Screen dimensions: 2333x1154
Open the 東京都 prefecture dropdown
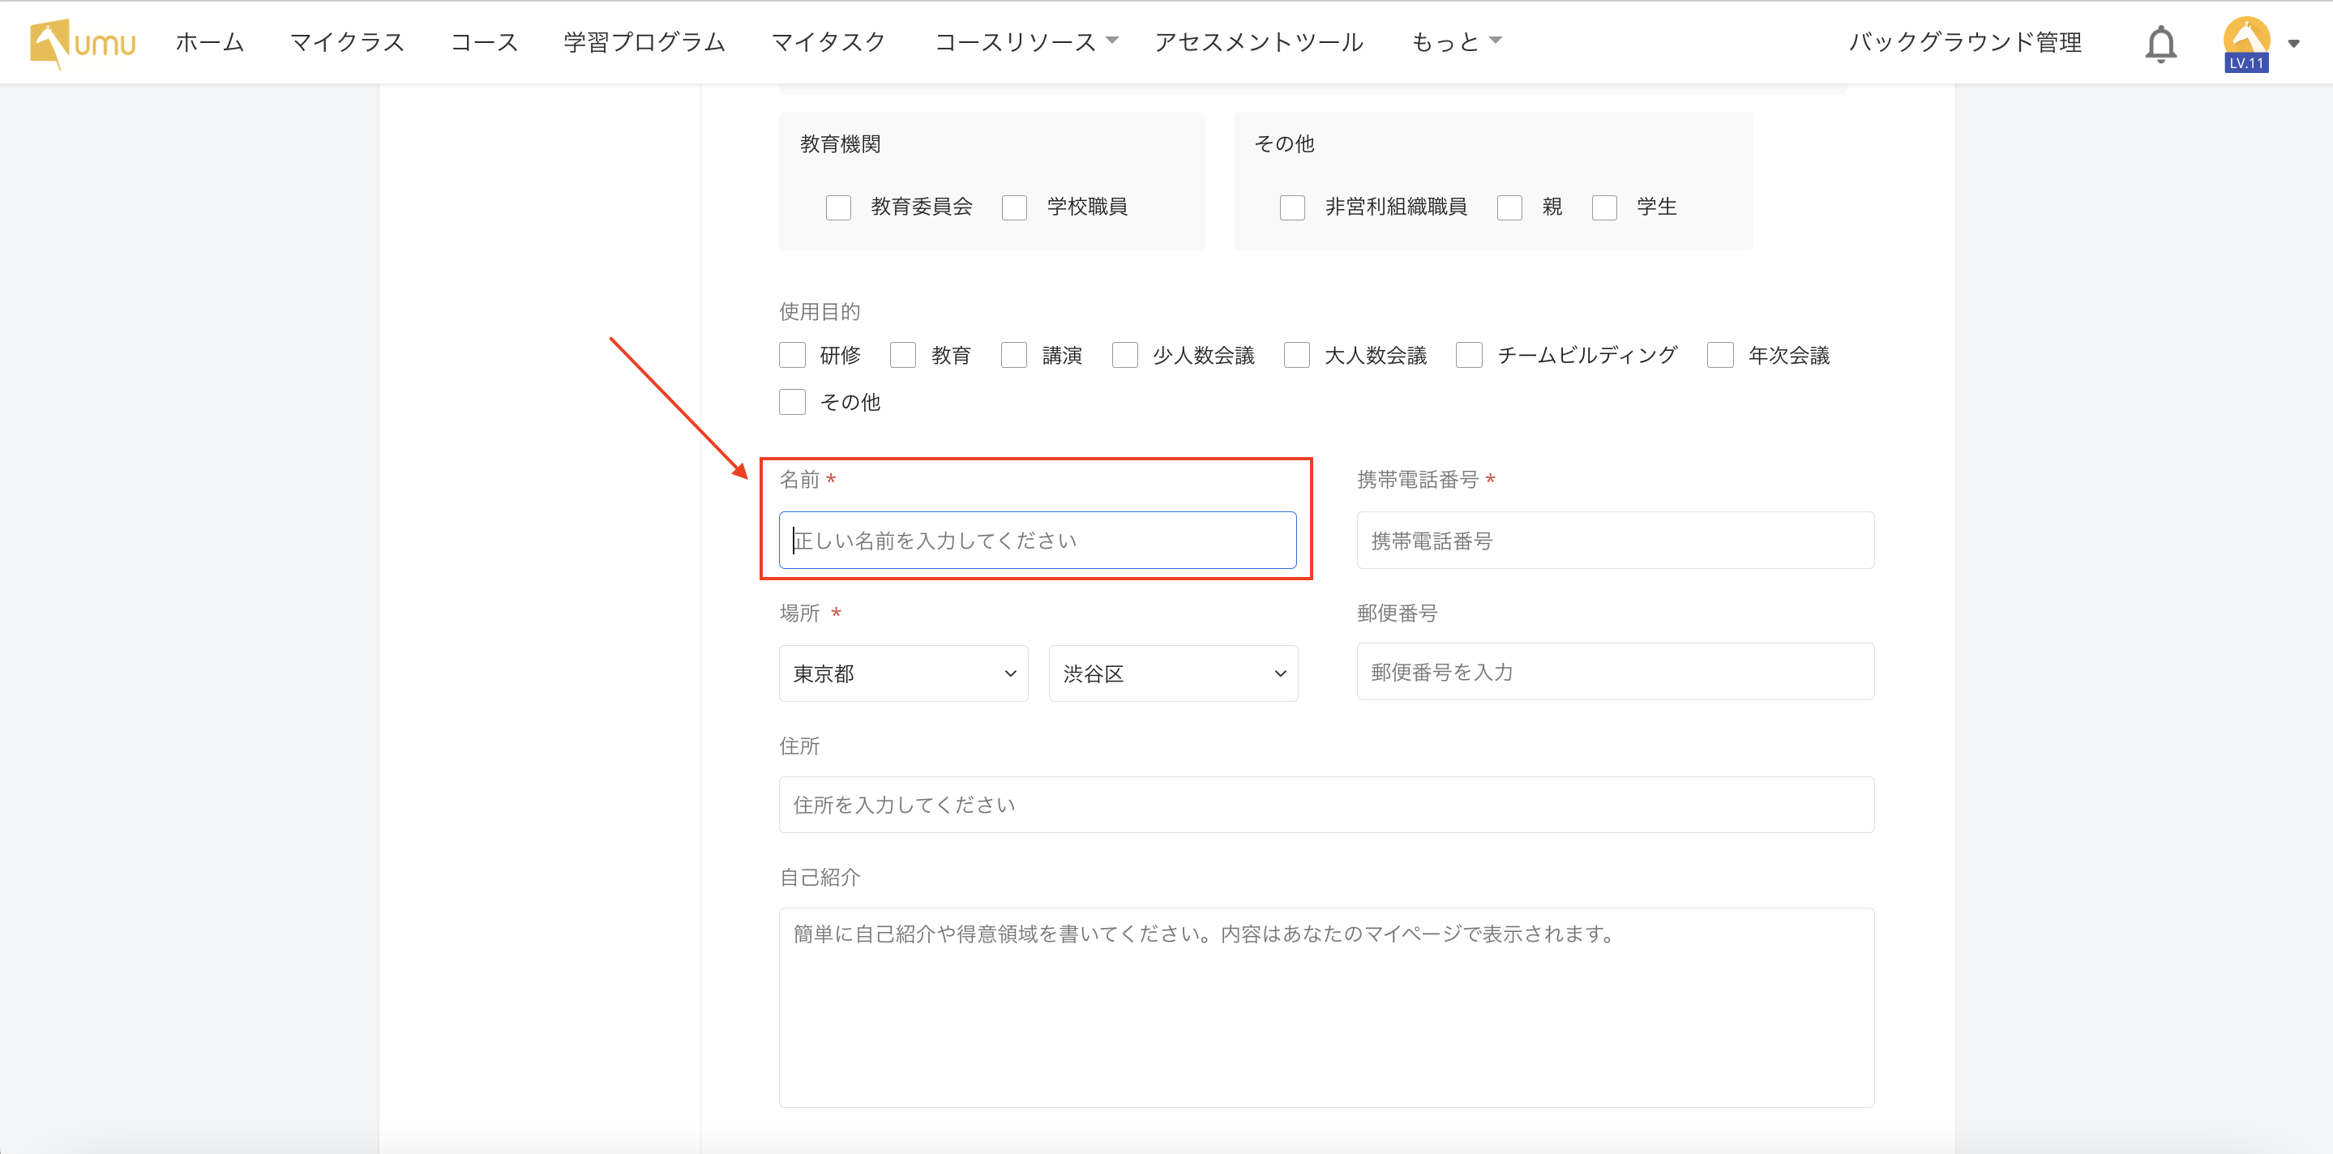tap(903, 673)
